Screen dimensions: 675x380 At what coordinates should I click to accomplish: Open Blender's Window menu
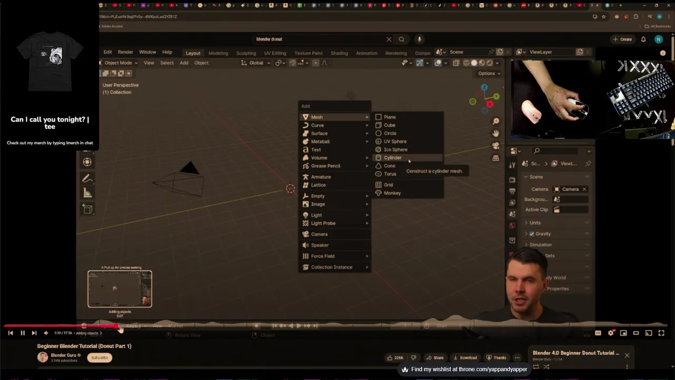(147, 52)
